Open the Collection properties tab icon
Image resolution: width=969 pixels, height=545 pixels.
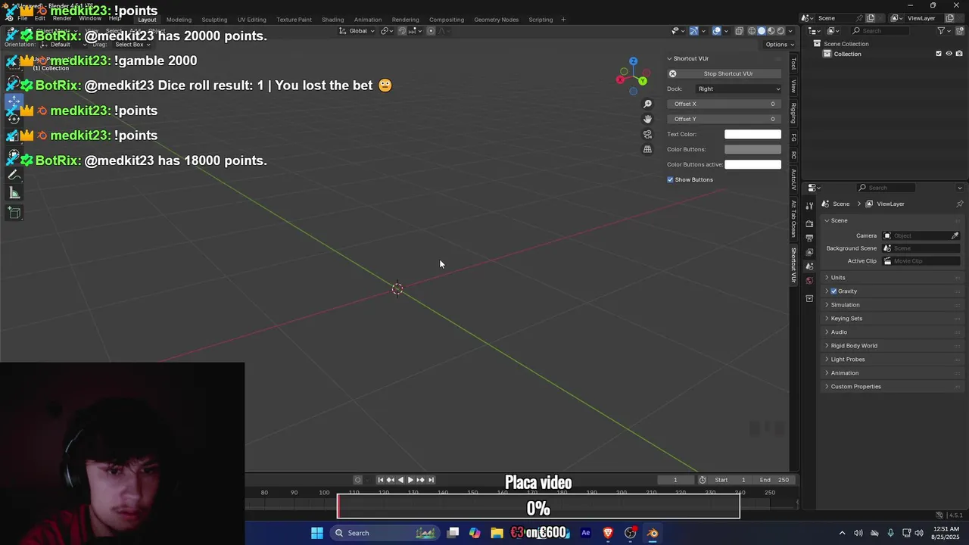click(x=809, y=299)
